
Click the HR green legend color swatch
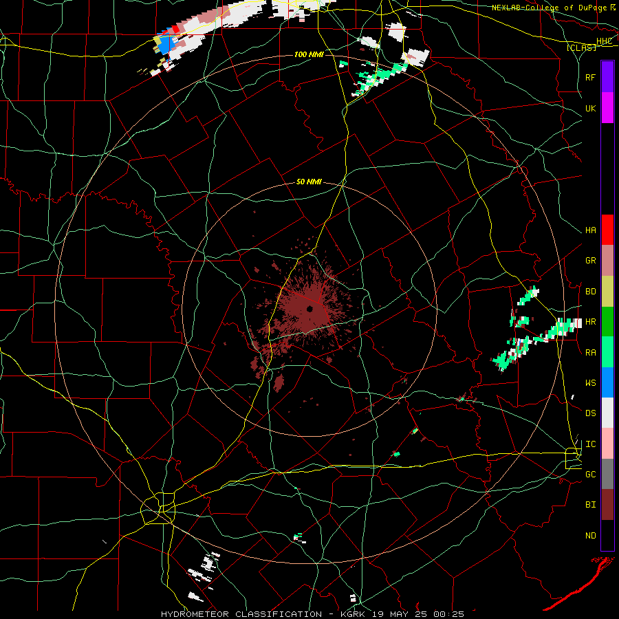click(x=607, y=321)
